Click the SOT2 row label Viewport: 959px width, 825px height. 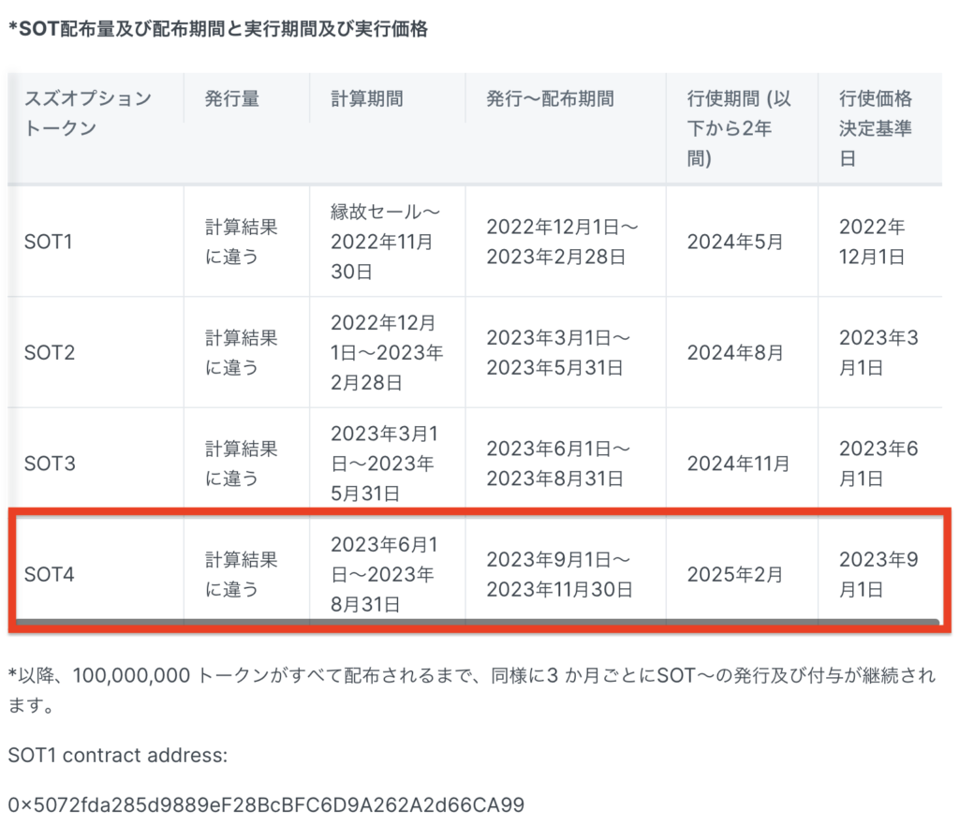click(x=46, y=352)
